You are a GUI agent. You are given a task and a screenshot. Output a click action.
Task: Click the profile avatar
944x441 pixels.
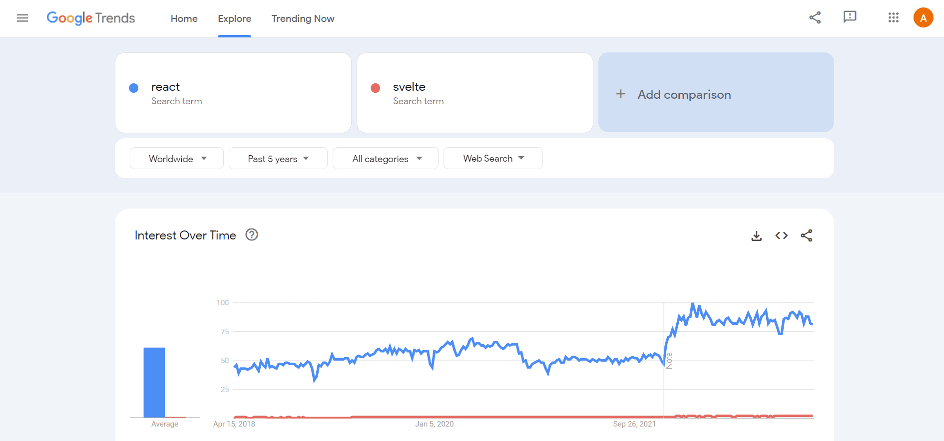coord(924,17)
